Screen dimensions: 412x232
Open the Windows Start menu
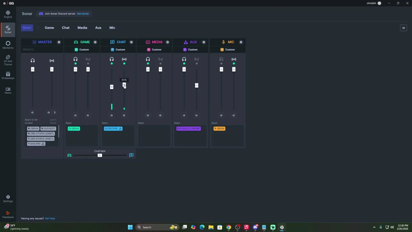point(130,227)
